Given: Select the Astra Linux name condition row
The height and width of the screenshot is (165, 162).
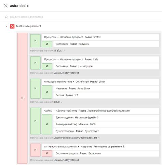Looking at the screenshot, I should click(x=106, y=88).
